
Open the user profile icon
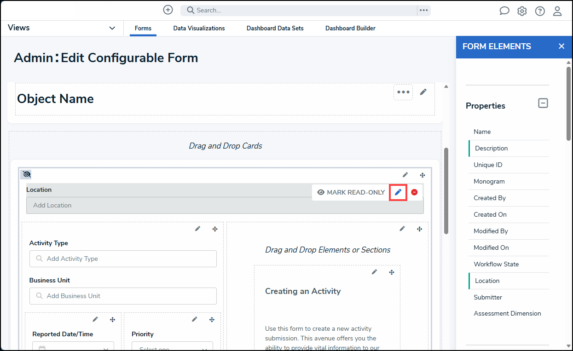(557, 11)
